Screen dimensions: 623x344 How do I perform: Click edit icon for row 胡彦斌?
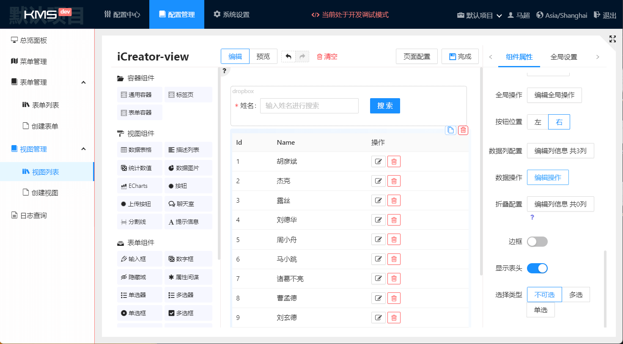[x=378, y=162]
